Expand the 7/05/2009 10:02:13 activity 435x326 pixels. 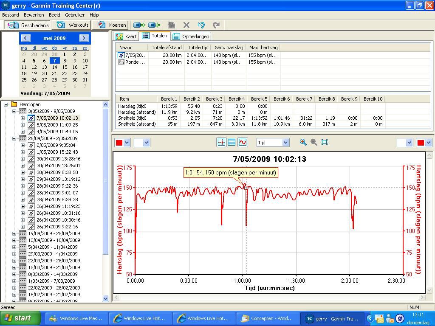point(23,118)
